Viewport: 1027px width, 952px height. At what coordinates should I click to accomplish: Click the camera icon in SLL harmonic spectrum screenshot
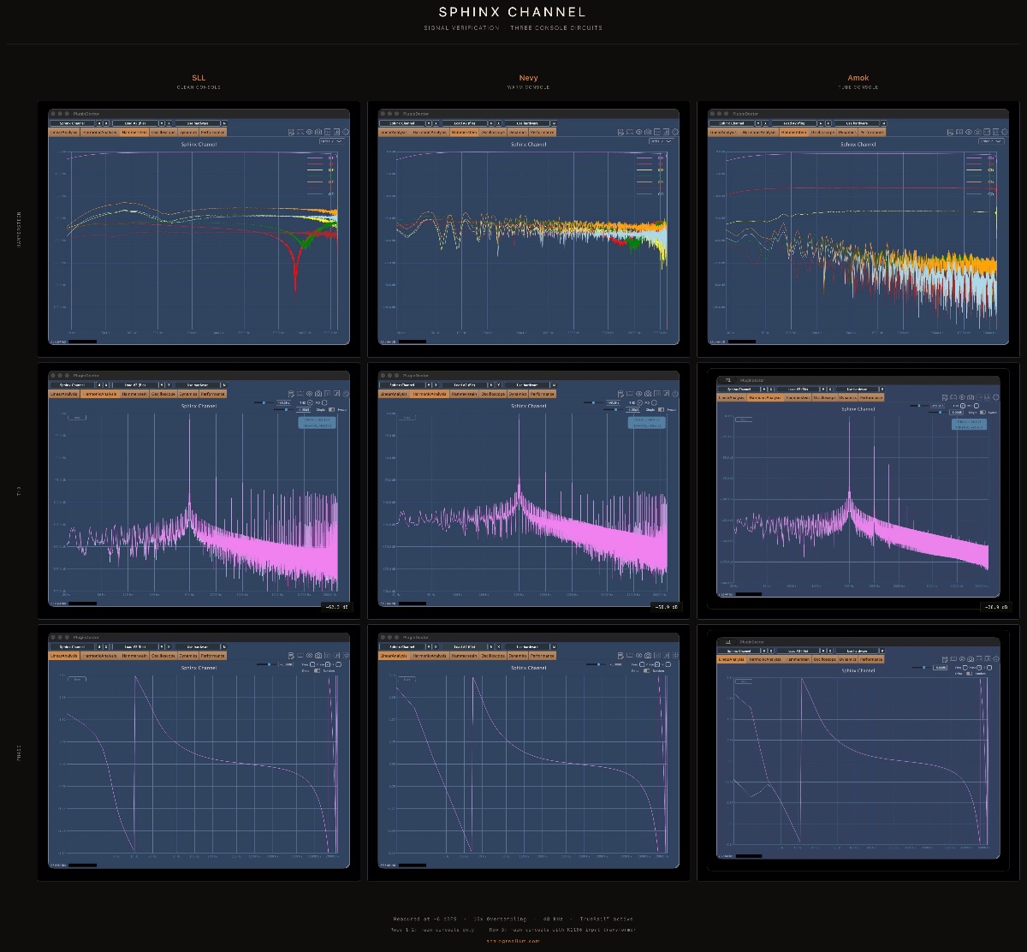click(318, 394)
